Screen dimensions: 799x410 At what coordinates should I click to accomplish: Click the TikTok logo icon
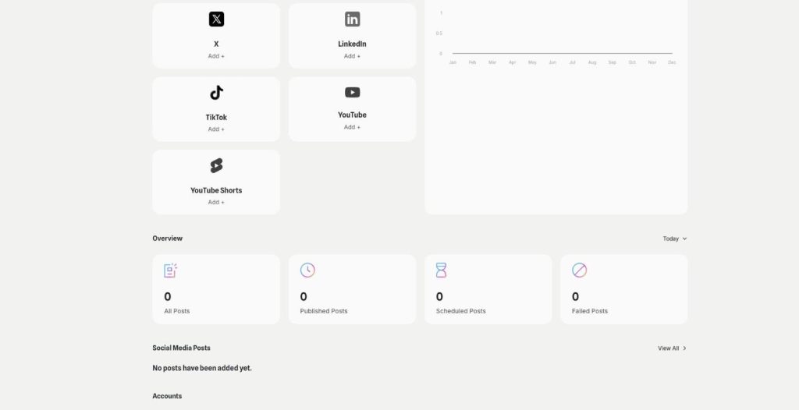point(216,93)
